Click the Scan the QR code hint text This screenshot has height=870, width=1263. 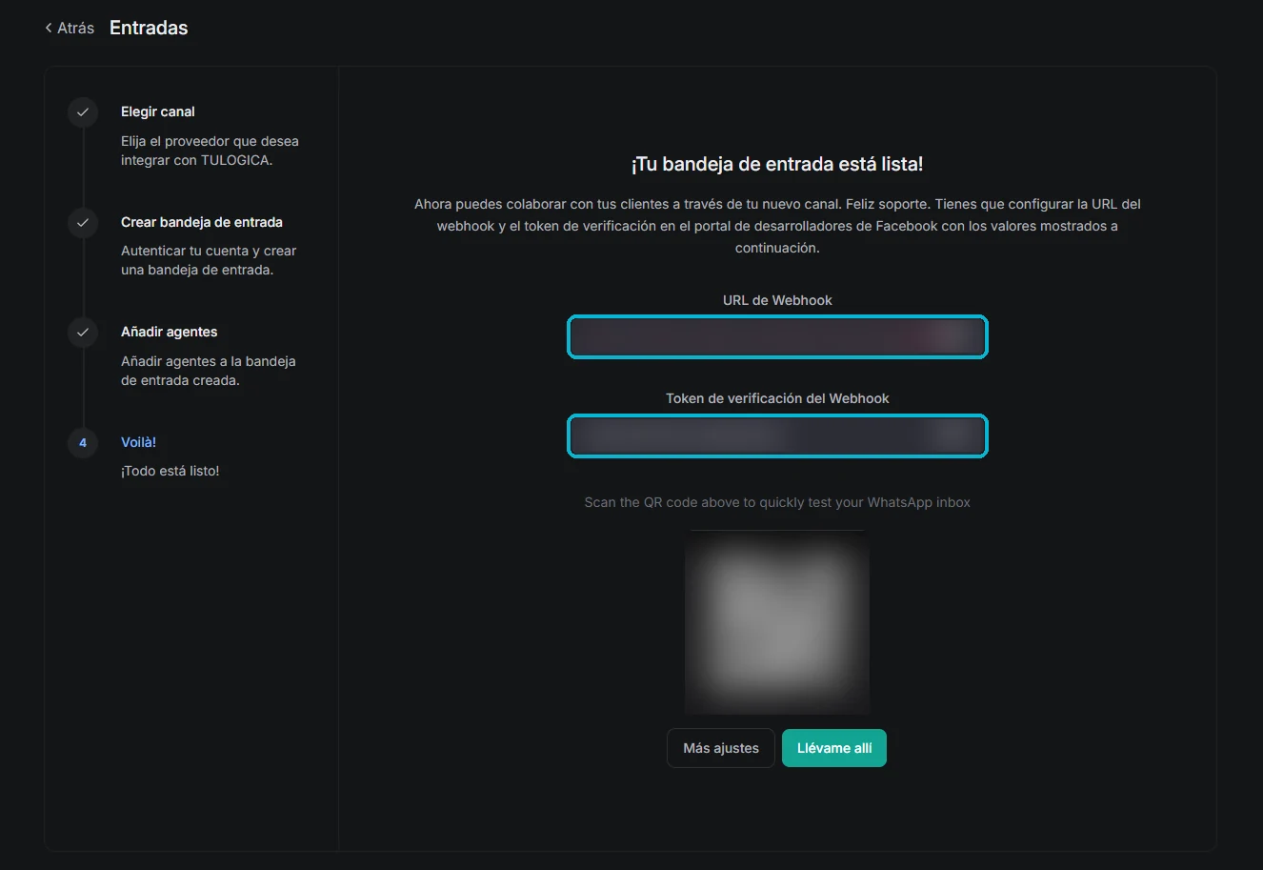[x=777, y=502]
